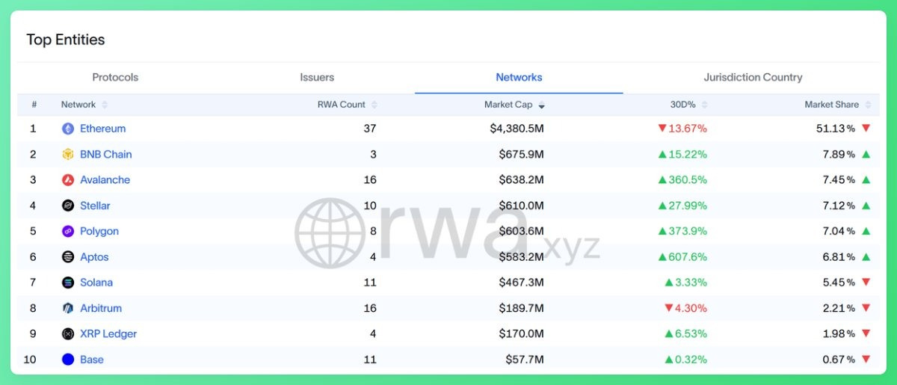
Task: Click the Polygon logo icon
Action: coord(68,231)
